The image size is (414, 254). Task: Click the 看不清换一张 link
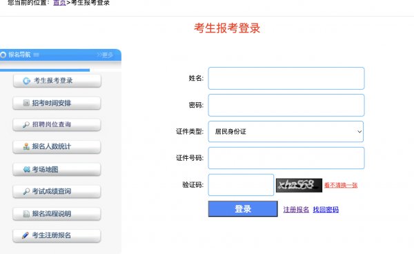point(341,185)
